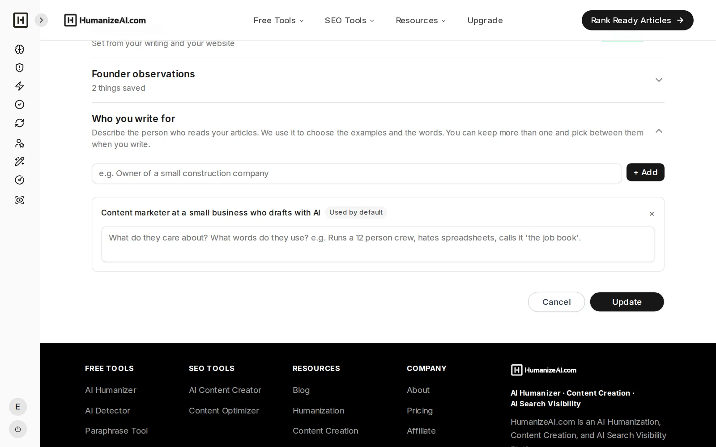Remove the Content marketer audience with X
Screen dimensions: 716x447
pos(652,214)
